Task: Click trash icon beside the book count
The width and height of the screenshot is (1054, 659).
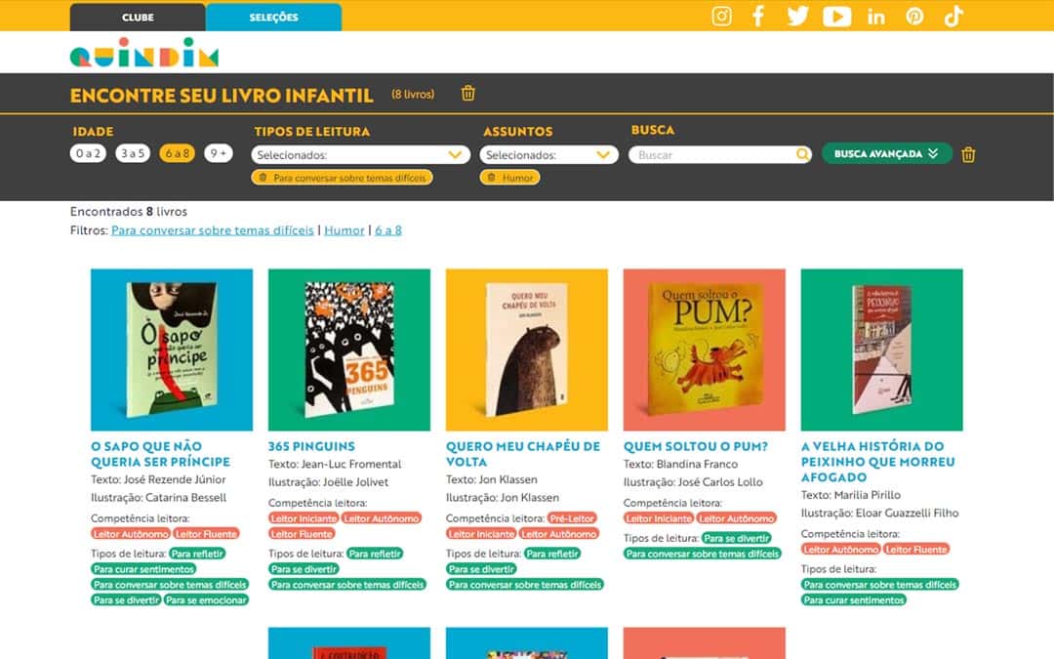Action: pos(468,94)
